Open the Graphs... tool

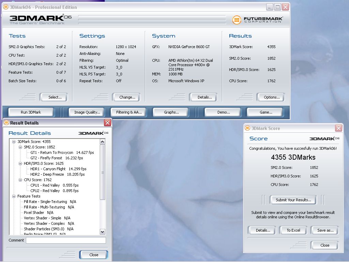[x=171, y=112]
